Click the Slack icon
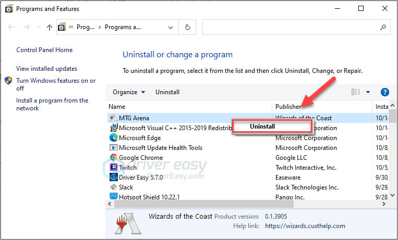 [114, 187]
